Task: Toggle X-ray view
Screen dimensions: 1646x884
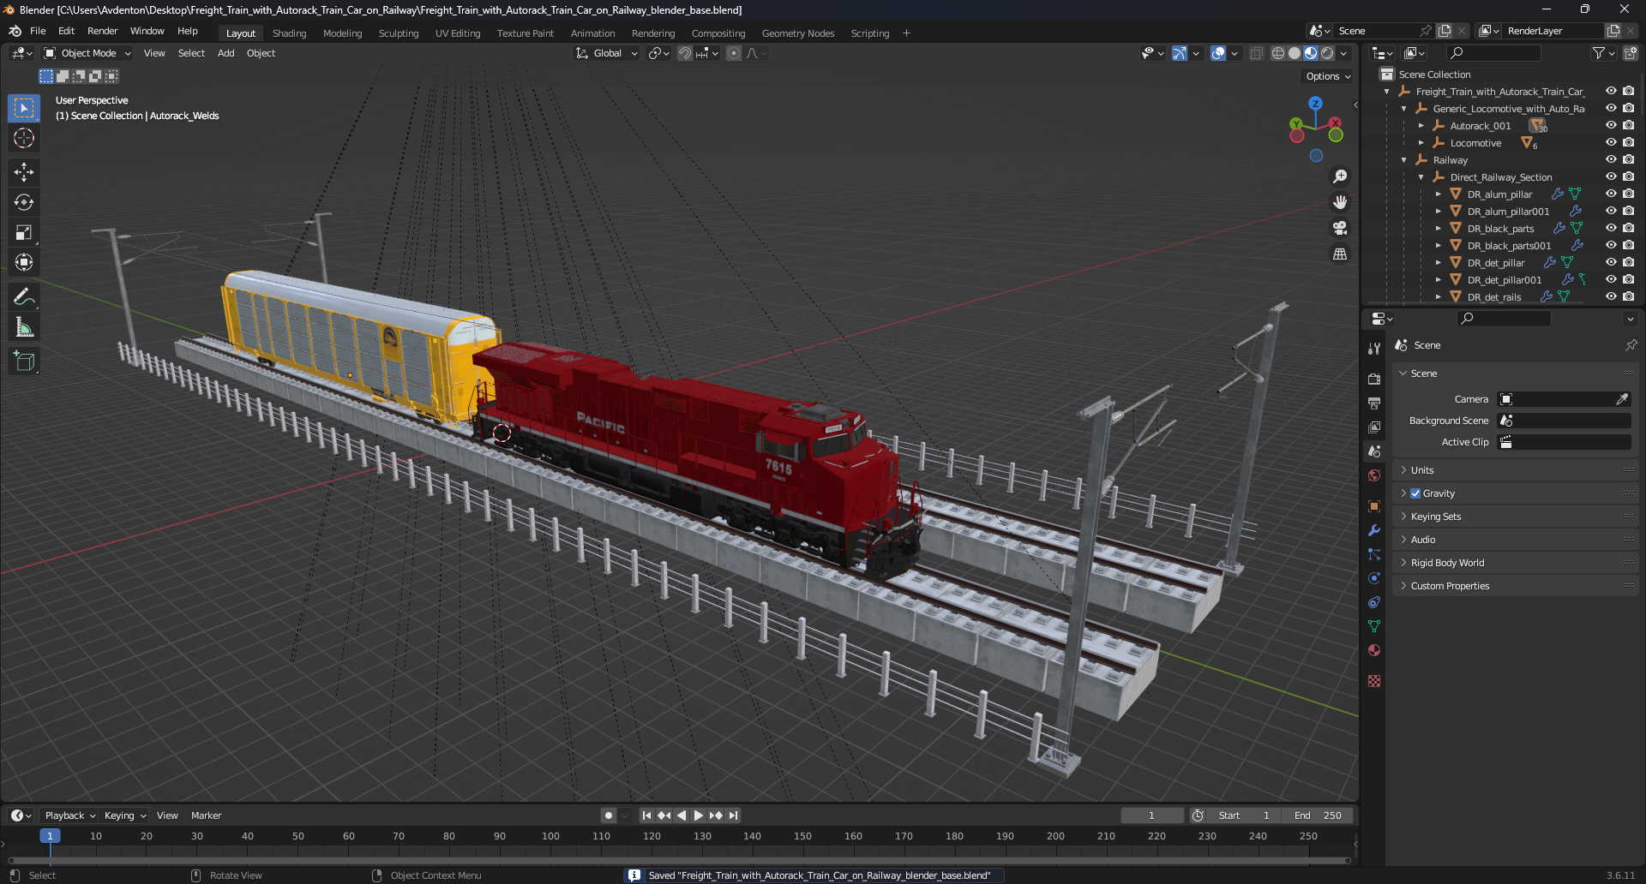Action: click(x=1256, y=53)
